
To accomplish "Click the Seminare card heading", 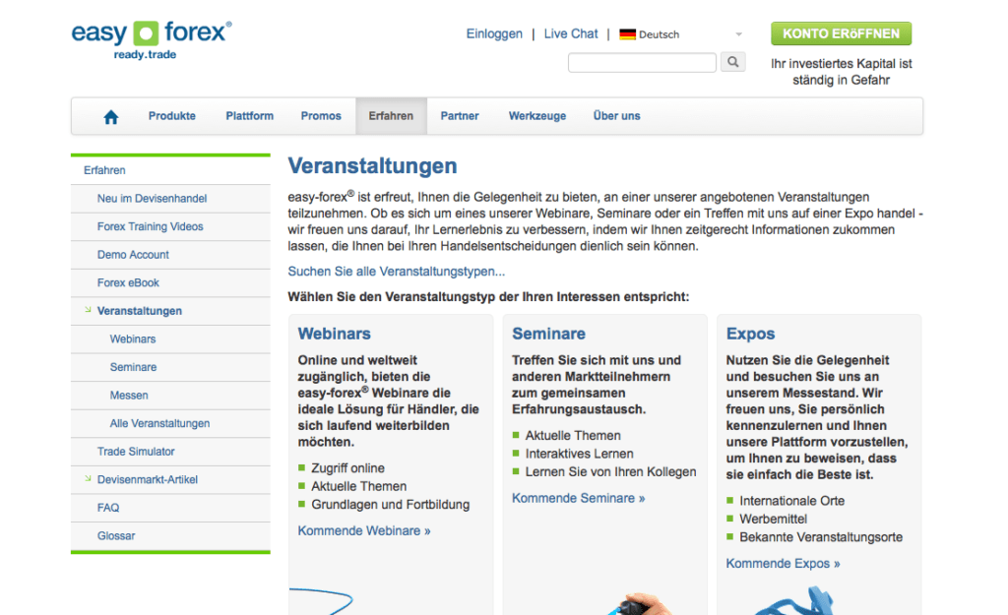I will pyautogui.click(x=548, y=334).
